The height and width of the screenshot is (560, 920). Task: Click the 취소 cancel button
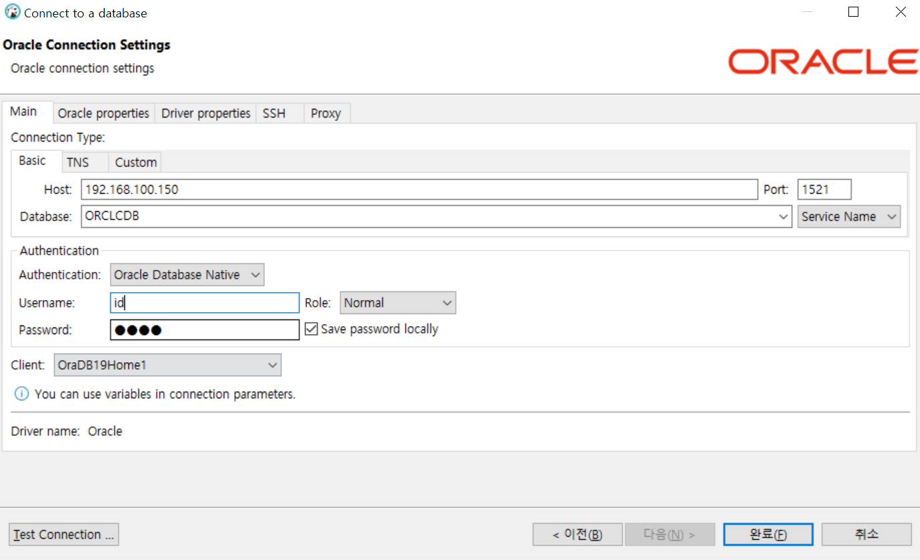866,535
